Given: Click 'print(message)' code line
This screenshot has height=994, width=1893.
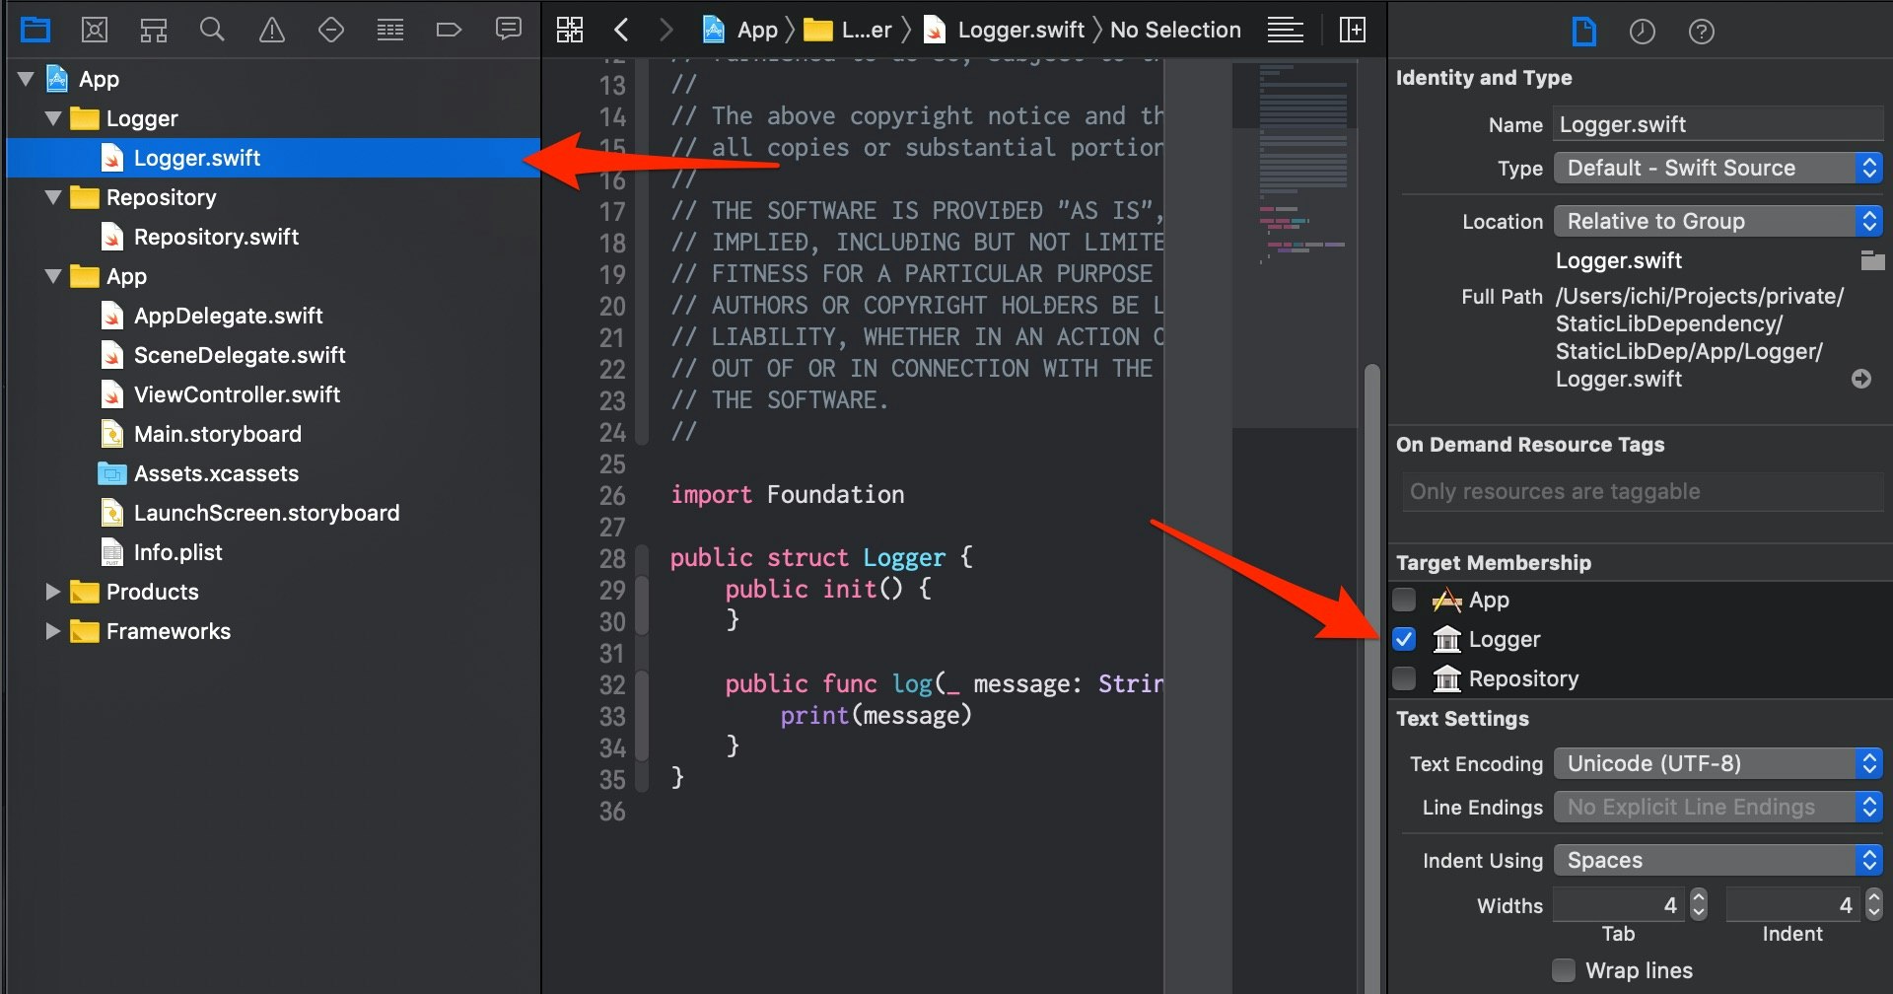Looking at the screenshot, I should (876, 716).
